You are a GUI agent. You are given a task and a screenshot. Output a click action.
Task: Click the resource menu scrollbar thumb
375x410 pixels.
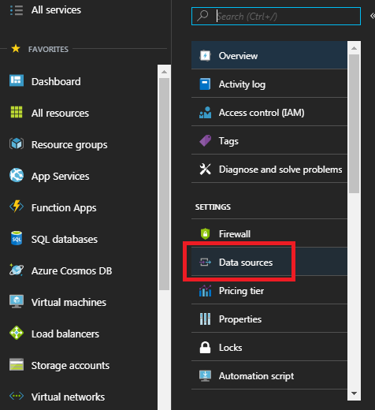click(x=354, y=124)
